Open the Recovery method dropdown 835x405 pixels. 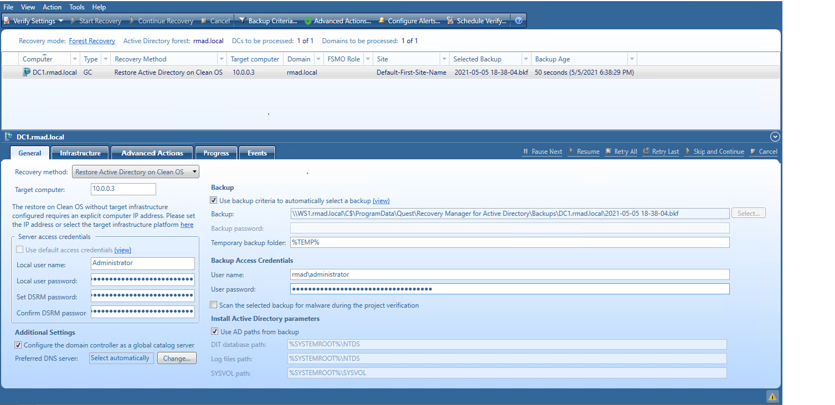[195, 172]
